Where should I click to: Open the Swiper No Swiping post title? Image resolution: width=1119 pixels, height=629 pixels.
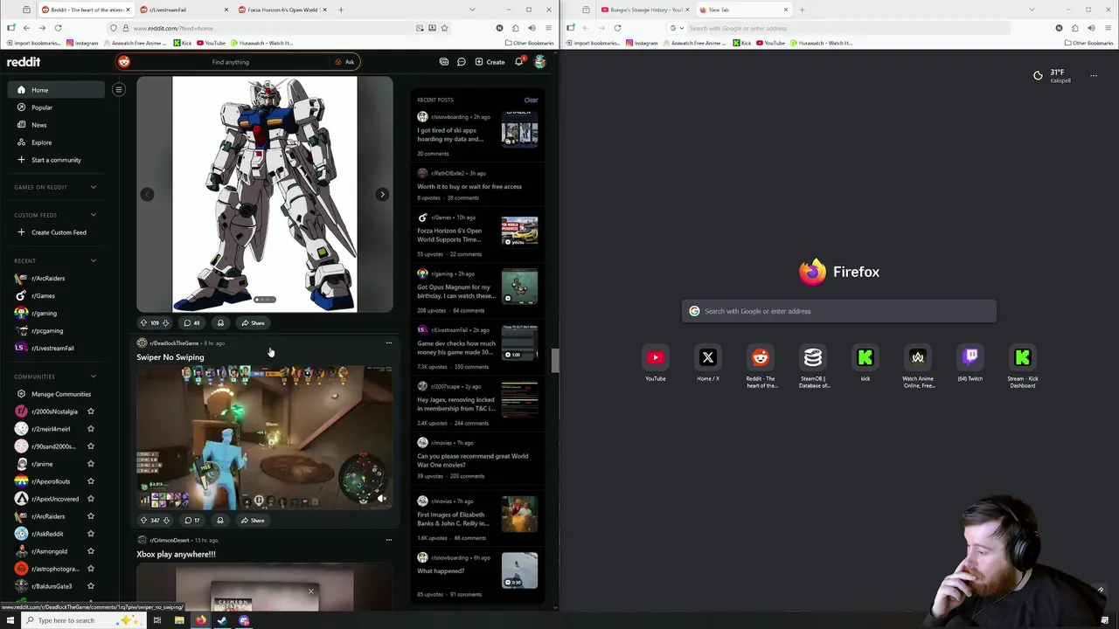click(x=170, y=357)
